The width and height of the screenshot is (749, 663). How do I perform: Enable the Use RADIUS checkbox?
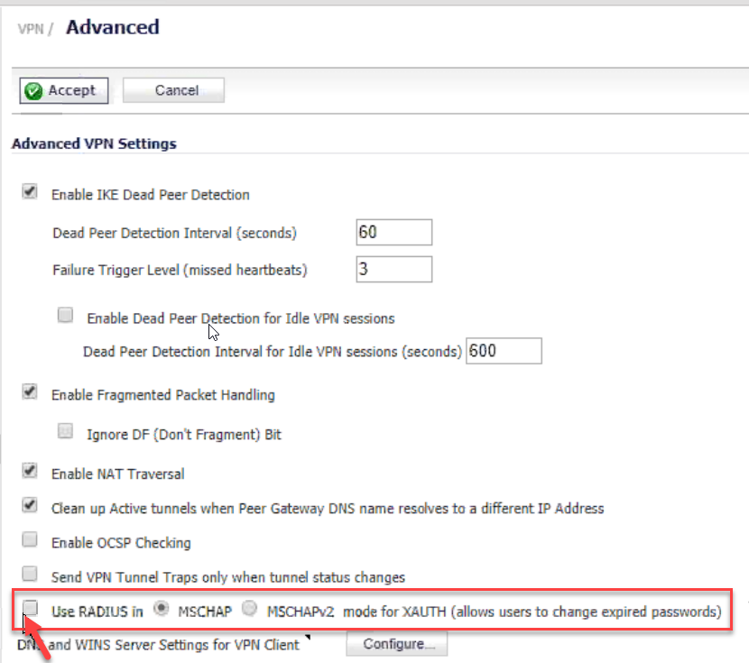pos(31,609)
